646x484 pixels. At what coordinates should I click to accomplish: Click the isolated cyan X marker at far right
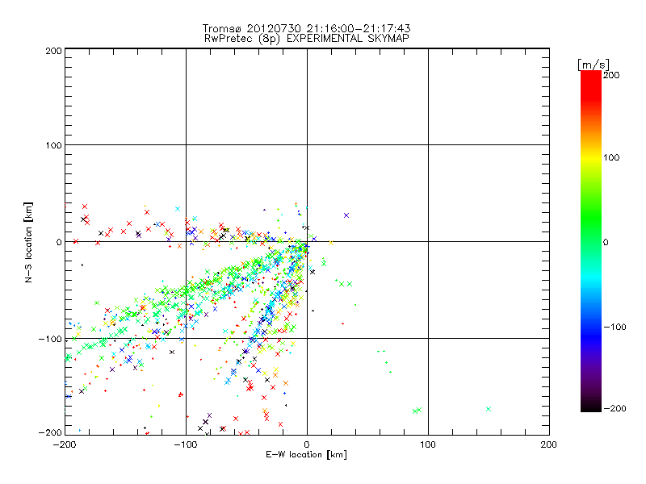[x=489, y=409]
